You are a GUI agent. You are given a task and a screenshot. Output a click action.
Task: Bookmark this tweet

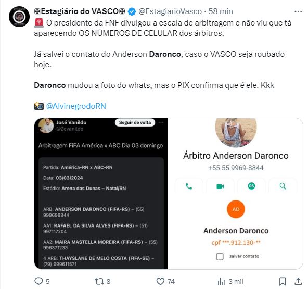283,282
